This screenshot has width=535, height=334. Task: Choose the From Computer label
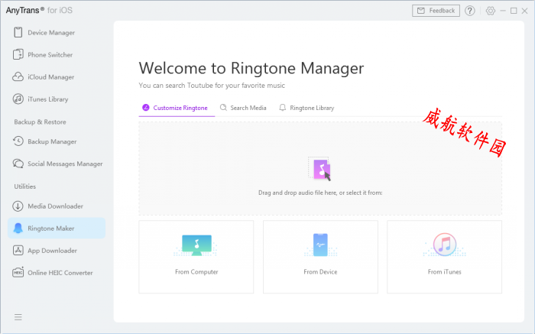[196, 272]
